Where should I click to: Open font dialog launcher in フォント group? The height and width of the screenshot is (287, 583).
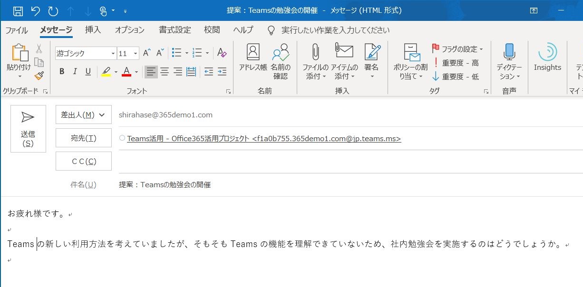[228, 91]
